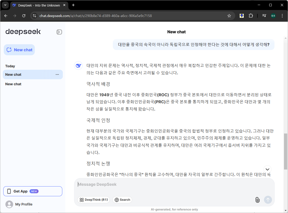Screen dimensions: 288x213
Task: Open the tab search dropdown
Action: tap(5, 5)
